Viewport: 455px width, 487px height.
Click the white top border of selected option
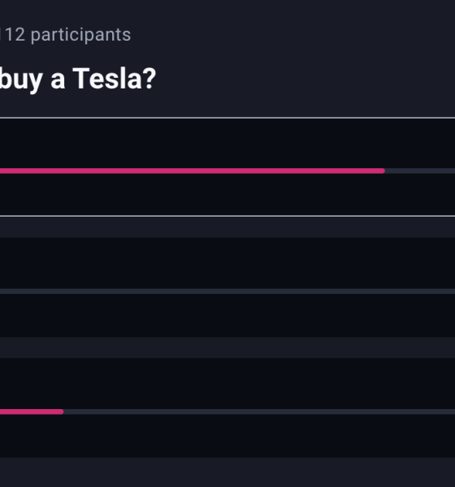pyautogui.click(x=227, y=118)
